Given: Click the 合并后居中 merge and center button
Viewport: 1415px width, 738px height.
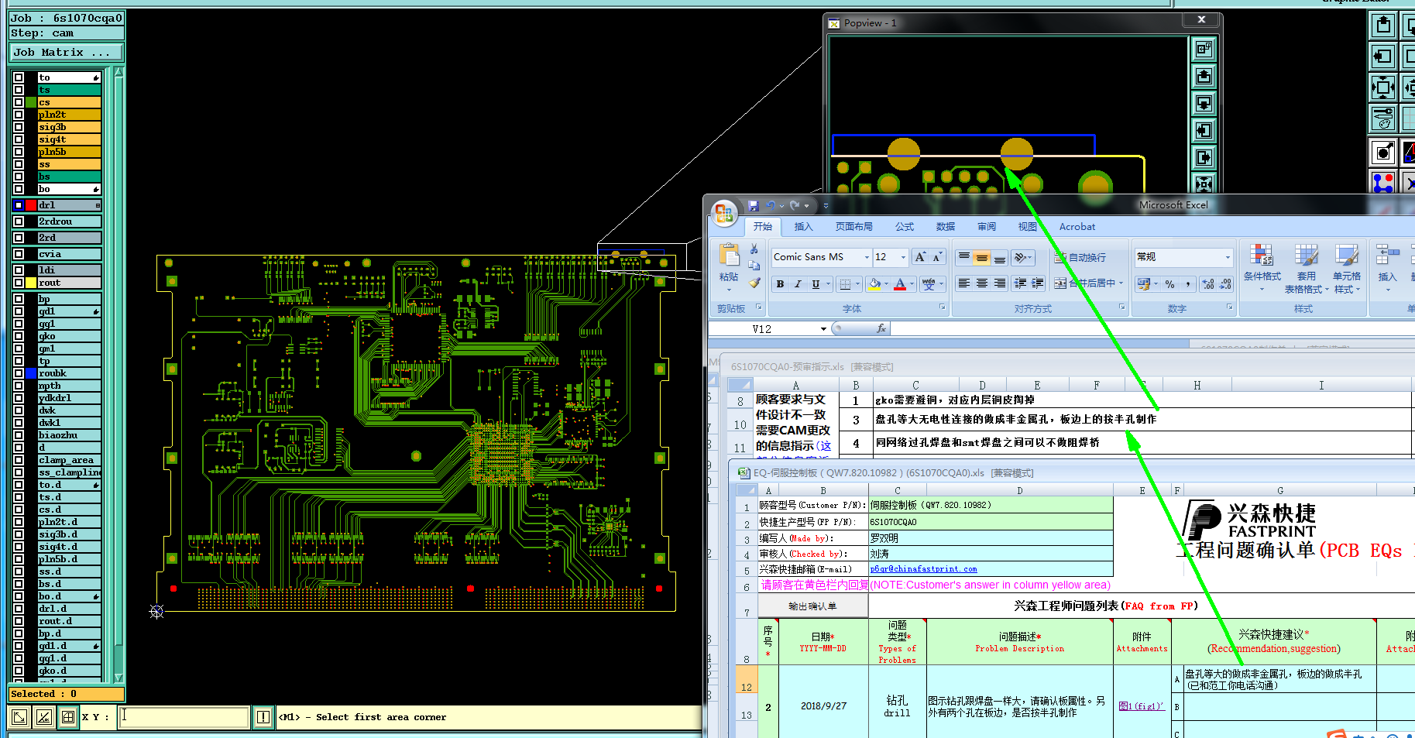Looking at the screenshot, I should coord(1088,283).
